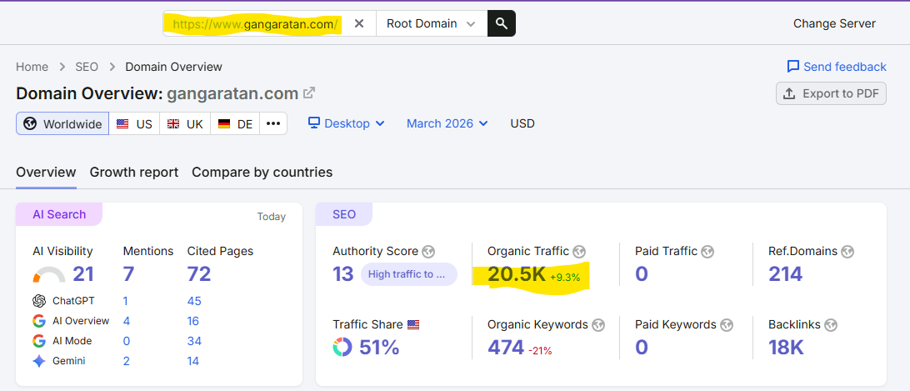910x391 pixels.
Task: Select the US country database
Action: [134, 123]
